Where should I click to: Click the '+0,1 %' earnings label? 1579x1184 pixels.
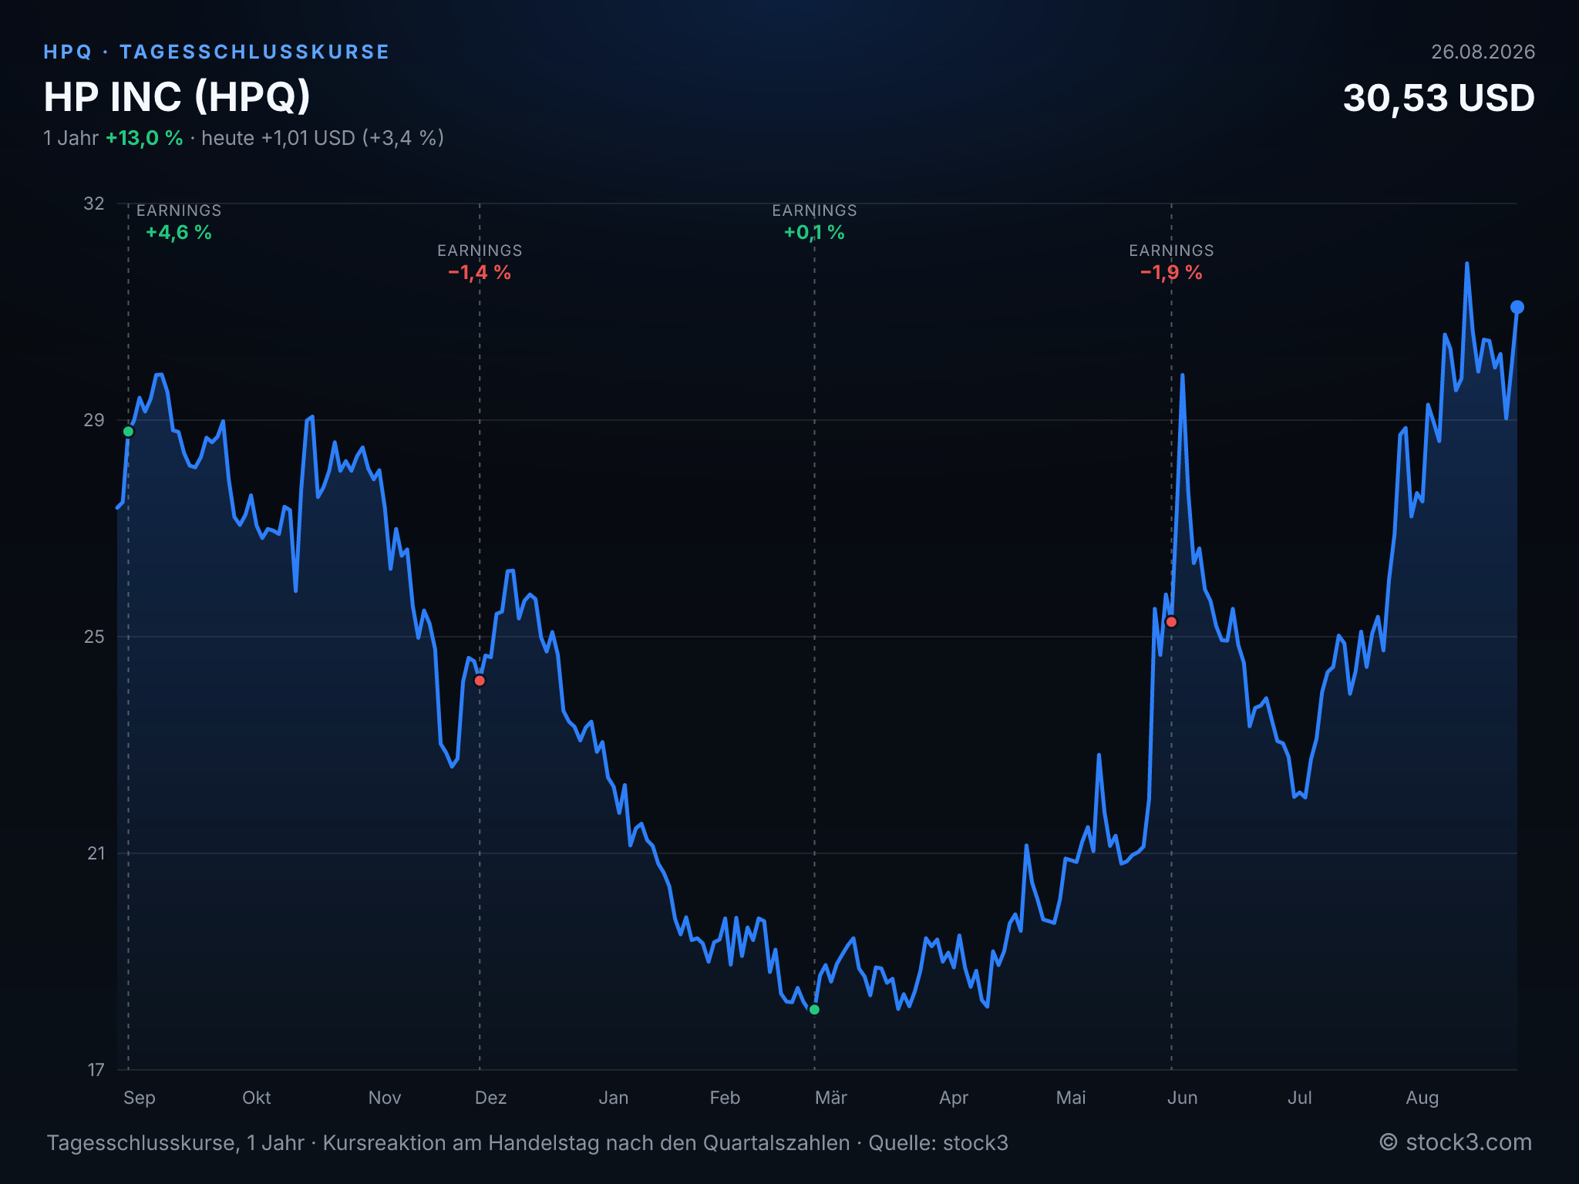[x=814, y=233]
